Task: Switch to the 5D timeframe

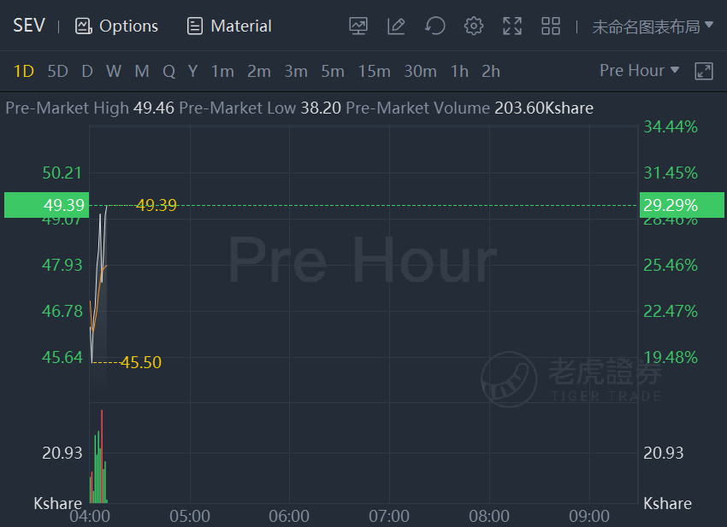Action: pos(57,72)
